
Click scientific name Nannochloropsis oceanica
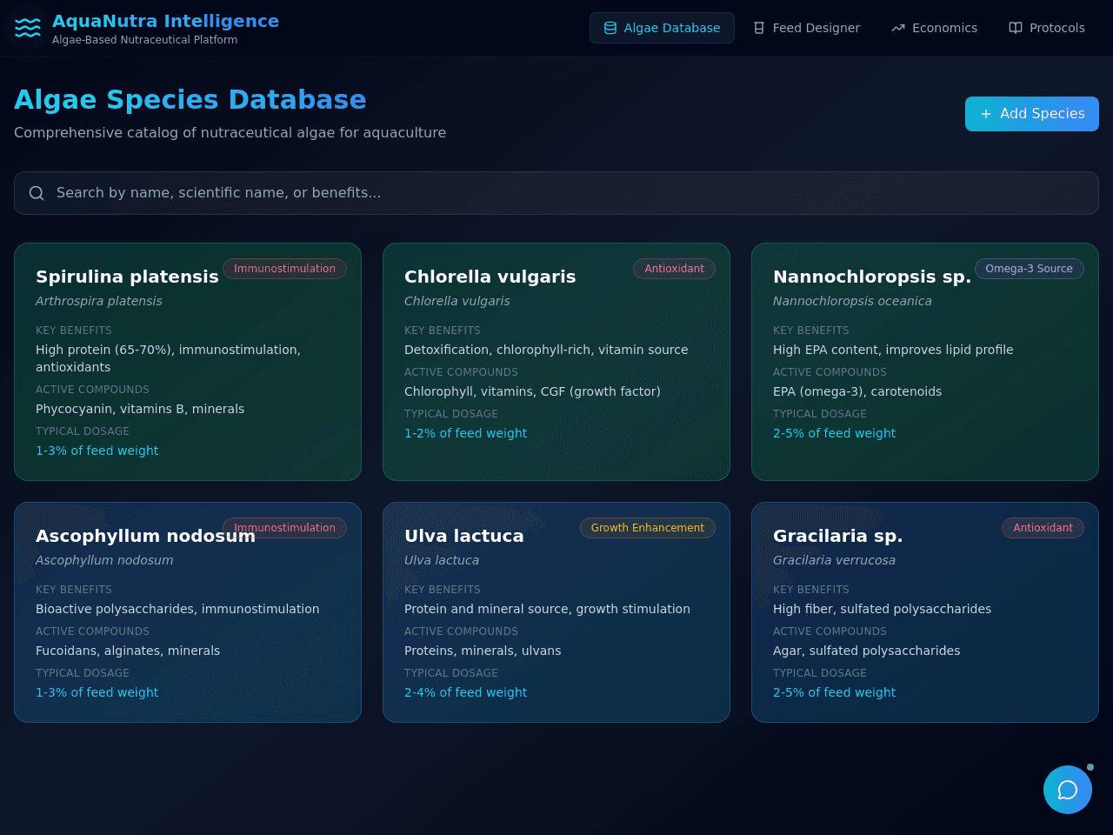click(852, 301)
